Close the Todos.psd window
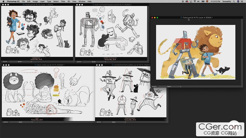Screen dimensions: 246x138 tap(152, 18)
